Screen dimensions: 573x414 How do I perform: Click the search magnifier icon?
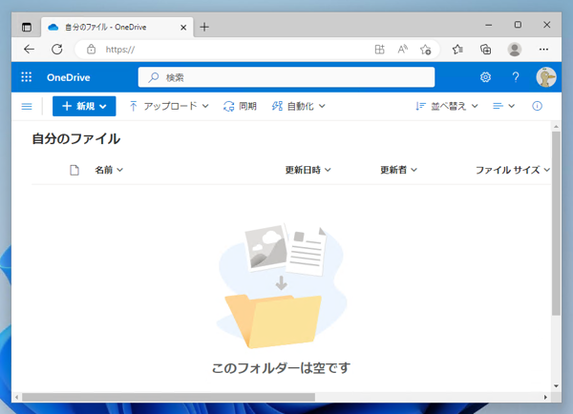click(153, 77)
